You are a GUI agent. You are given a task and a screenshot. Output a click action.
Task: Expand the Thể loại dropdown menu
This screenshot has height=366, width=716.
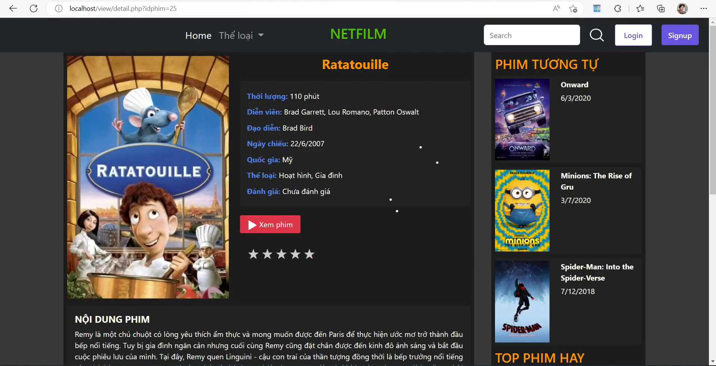click(241, 35)
